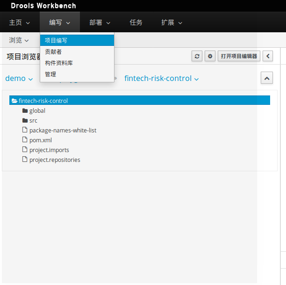Open the package-names-white-list file

pyautogui.click(x=63, y=130)
